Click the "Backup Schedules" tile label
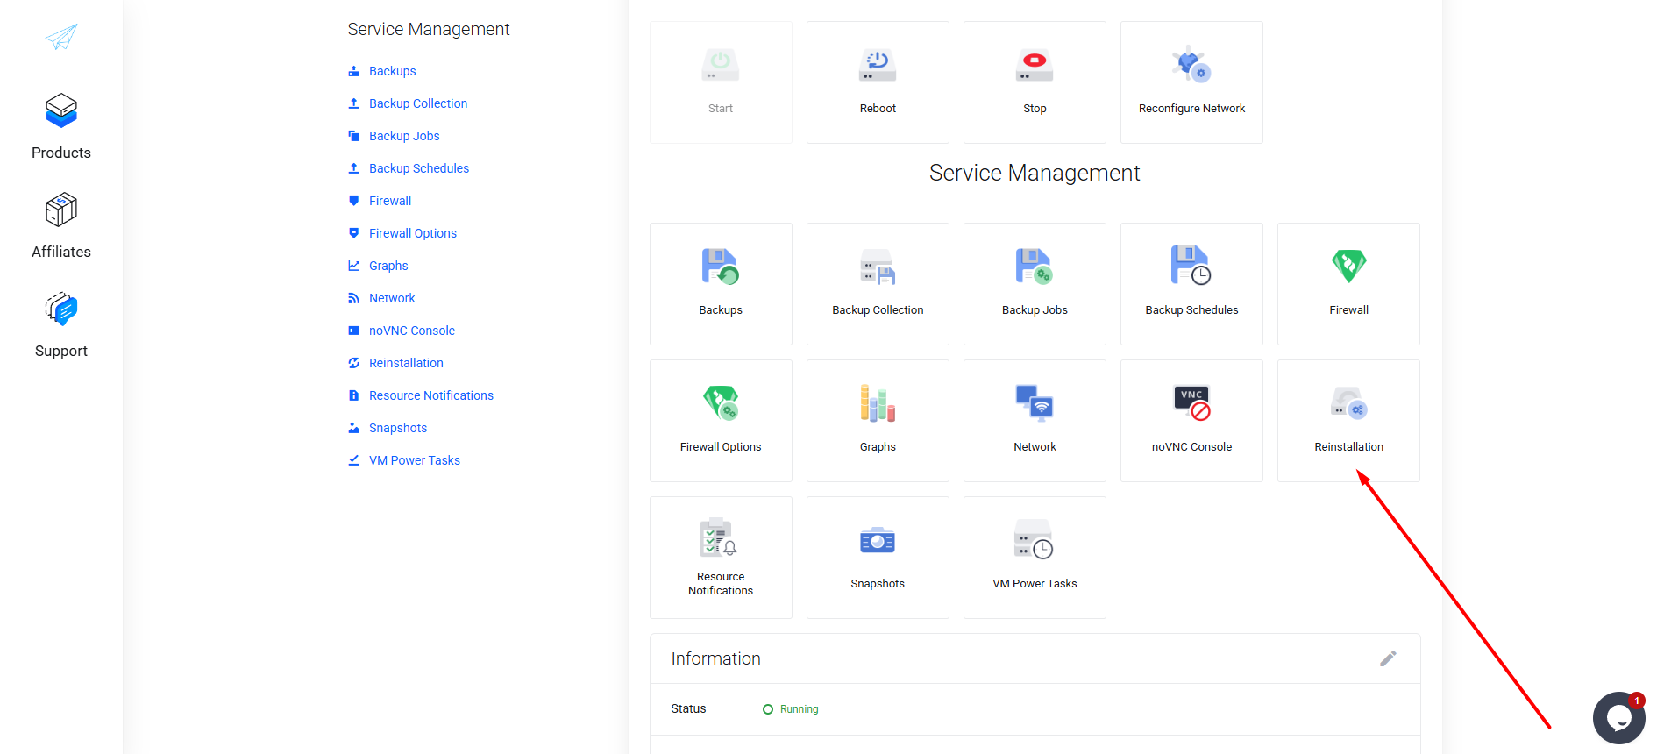 (1191, 310)
